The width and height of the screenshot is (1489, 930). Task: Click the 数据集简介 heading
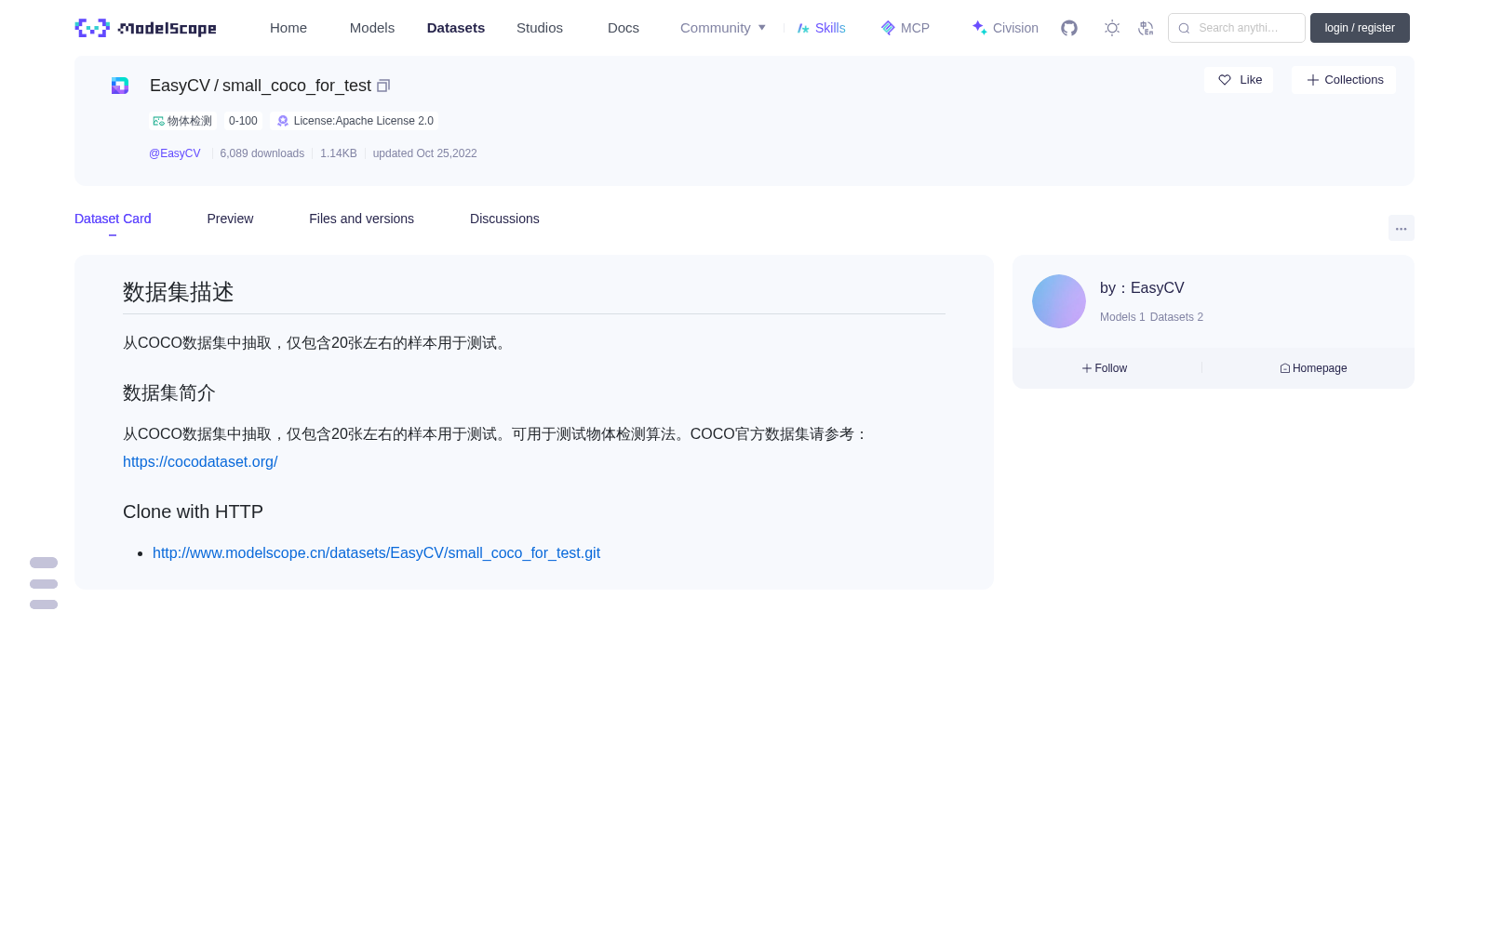click(169, 393)
